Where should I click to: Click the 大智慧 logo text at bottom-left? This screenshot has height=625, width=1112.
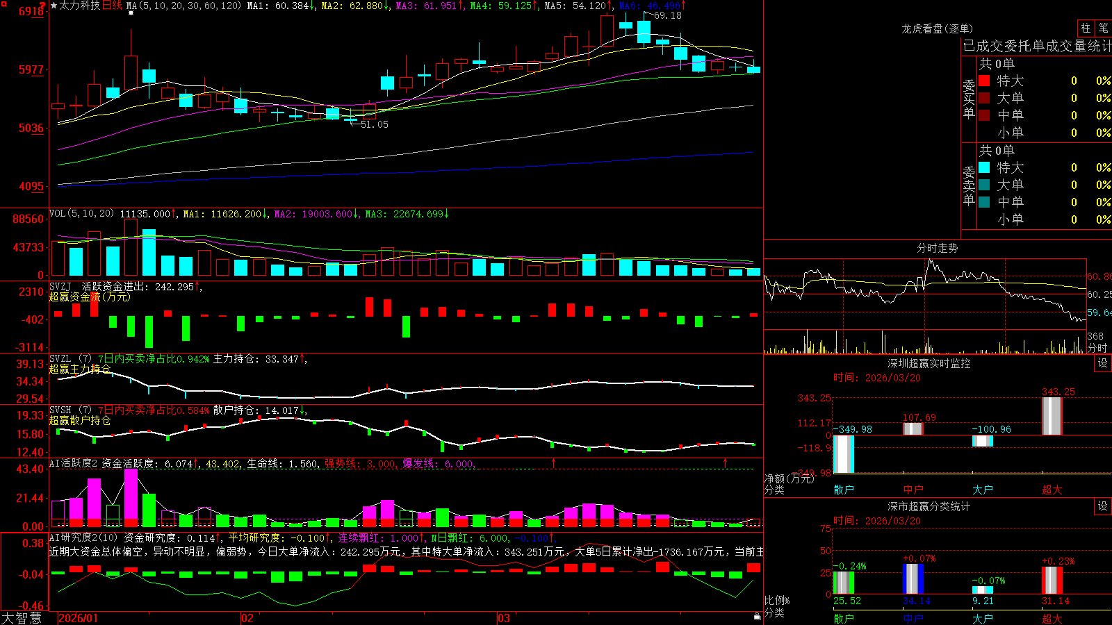coord(22,617)
